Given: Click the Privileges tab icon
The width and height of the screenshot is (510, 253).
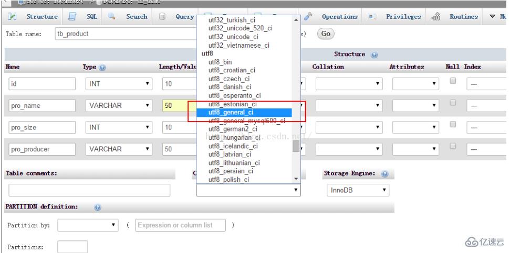Looking at the screenshot, I should [372, 17].
